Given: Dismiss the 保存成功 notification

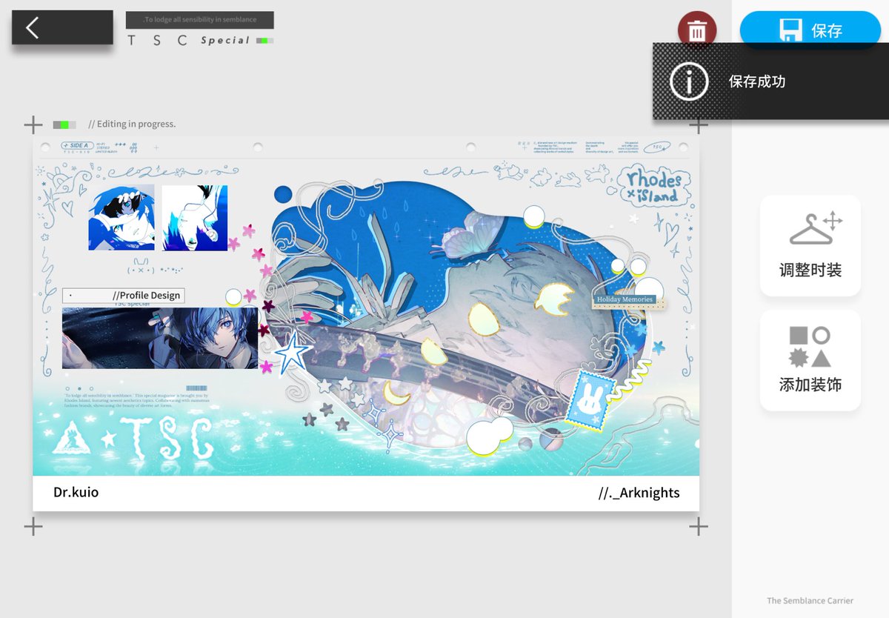Looking at the screenshot, I should 770,82.
